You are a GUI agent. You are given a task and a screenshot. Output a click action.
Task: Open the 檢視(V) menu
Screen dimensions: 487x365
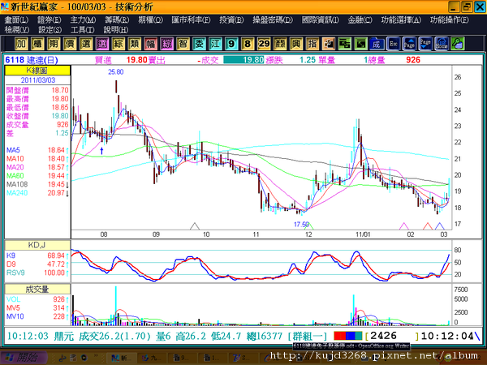pos(17,30)
